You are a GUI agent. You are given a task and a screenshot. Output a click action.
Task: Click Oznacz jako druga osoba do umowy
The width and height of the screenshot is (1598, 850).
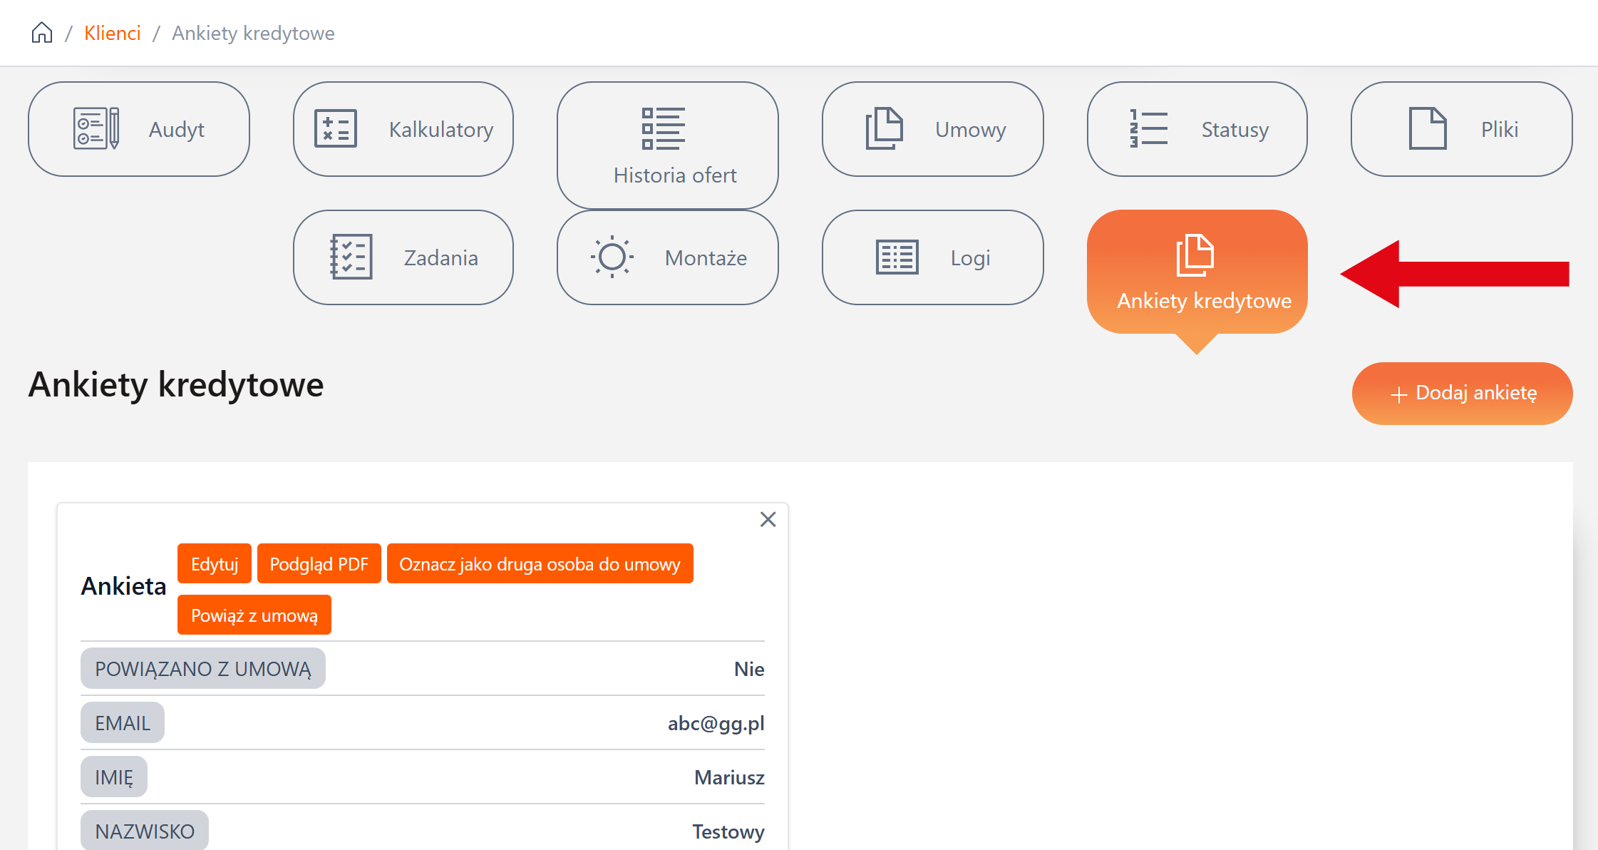540,564
